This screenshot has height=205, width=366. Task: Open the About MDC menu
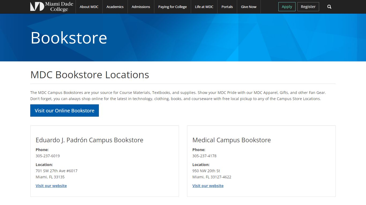(89, 7)
